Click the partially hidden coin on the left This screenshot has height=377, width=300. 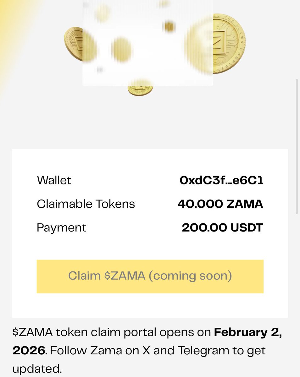tap(74, 43)
